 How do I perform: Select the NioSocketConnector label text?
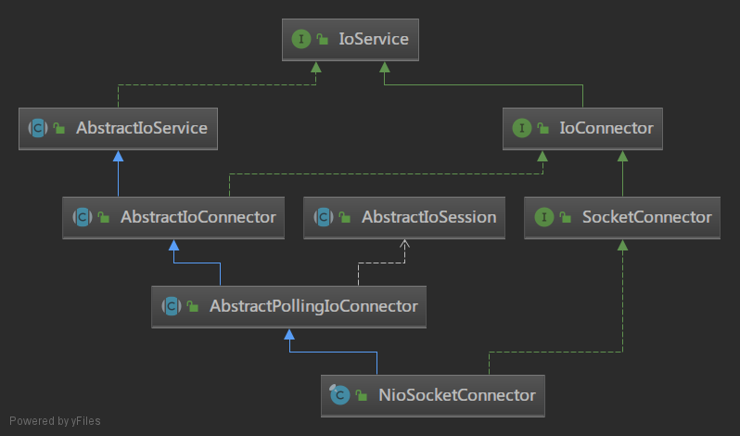click(456, 395)
